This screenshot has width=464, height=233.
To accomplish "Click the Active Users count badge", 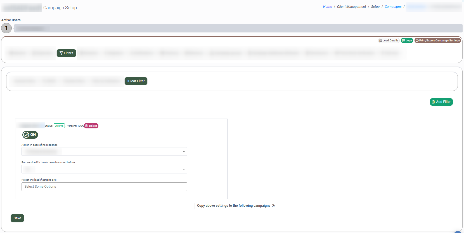I will point(6,28).
